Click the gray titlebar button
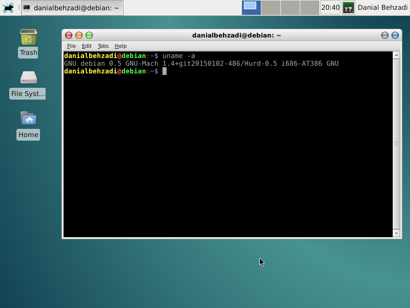 385,35
